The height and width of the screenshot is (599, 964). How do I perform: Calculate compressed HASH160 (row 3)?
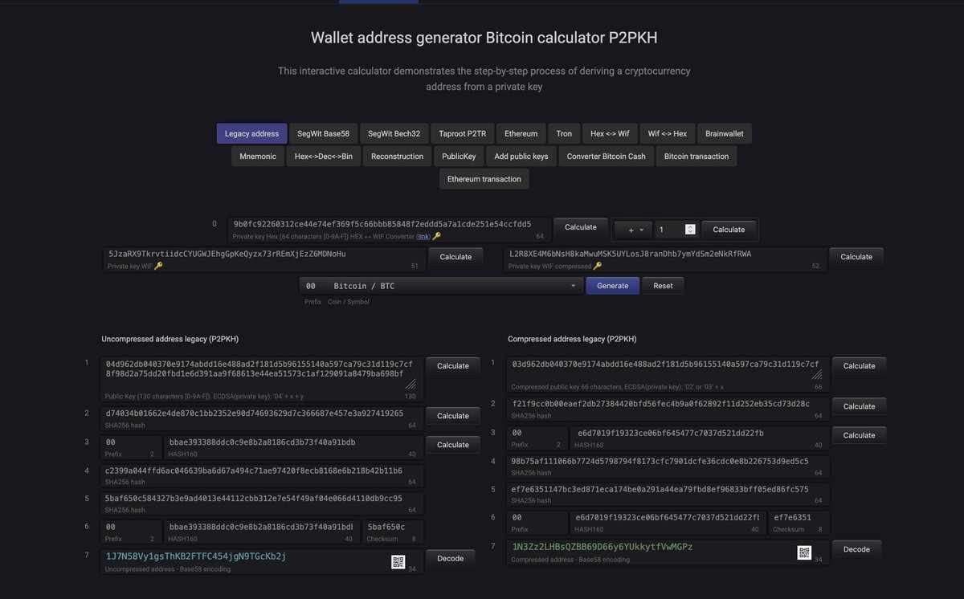(x=859, y=435)
